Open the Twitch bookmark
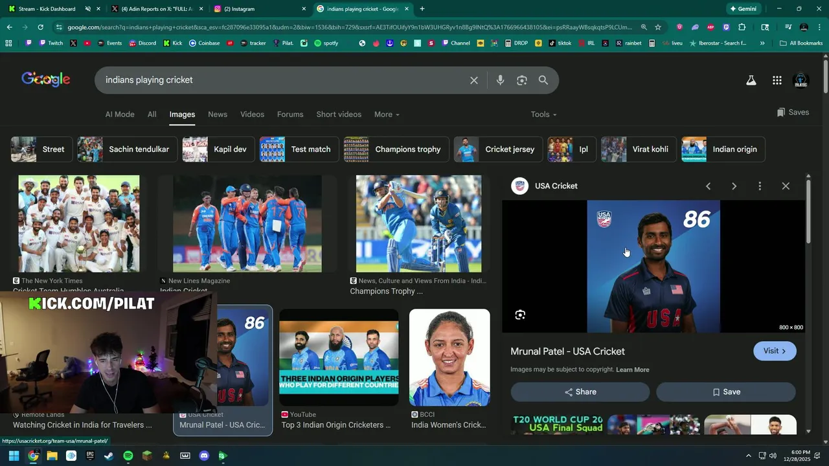The image size is (829, 466). (x=51, y=43)
